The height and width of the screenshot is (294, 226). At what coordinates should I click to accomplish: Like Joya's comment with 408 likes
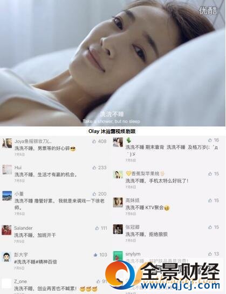tap(94, 141)
